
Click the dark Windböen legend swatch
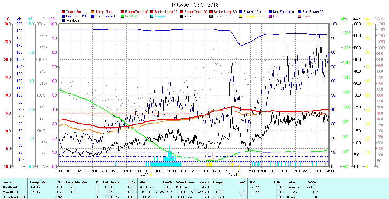[63, 20]
